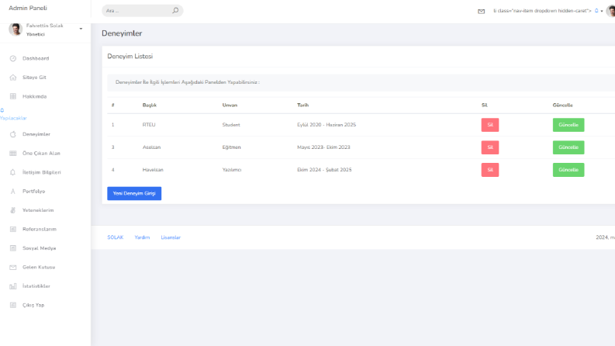
Task: Open Hakkımda menu item
Action: click(x=35, y=96)
